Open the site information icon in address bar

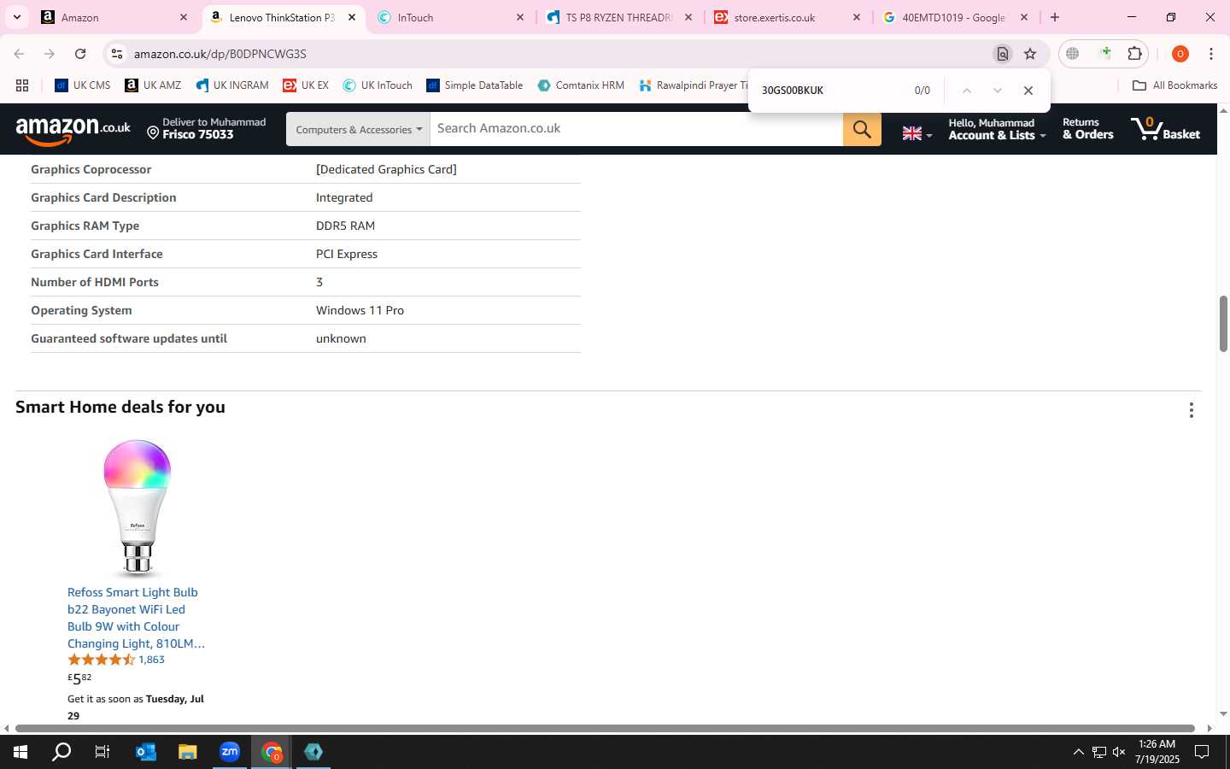[117, 54]
